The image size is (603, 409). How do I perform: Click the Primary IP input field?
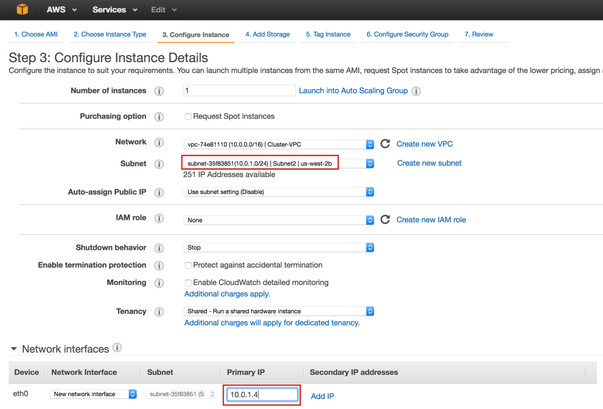pos(261,394)
